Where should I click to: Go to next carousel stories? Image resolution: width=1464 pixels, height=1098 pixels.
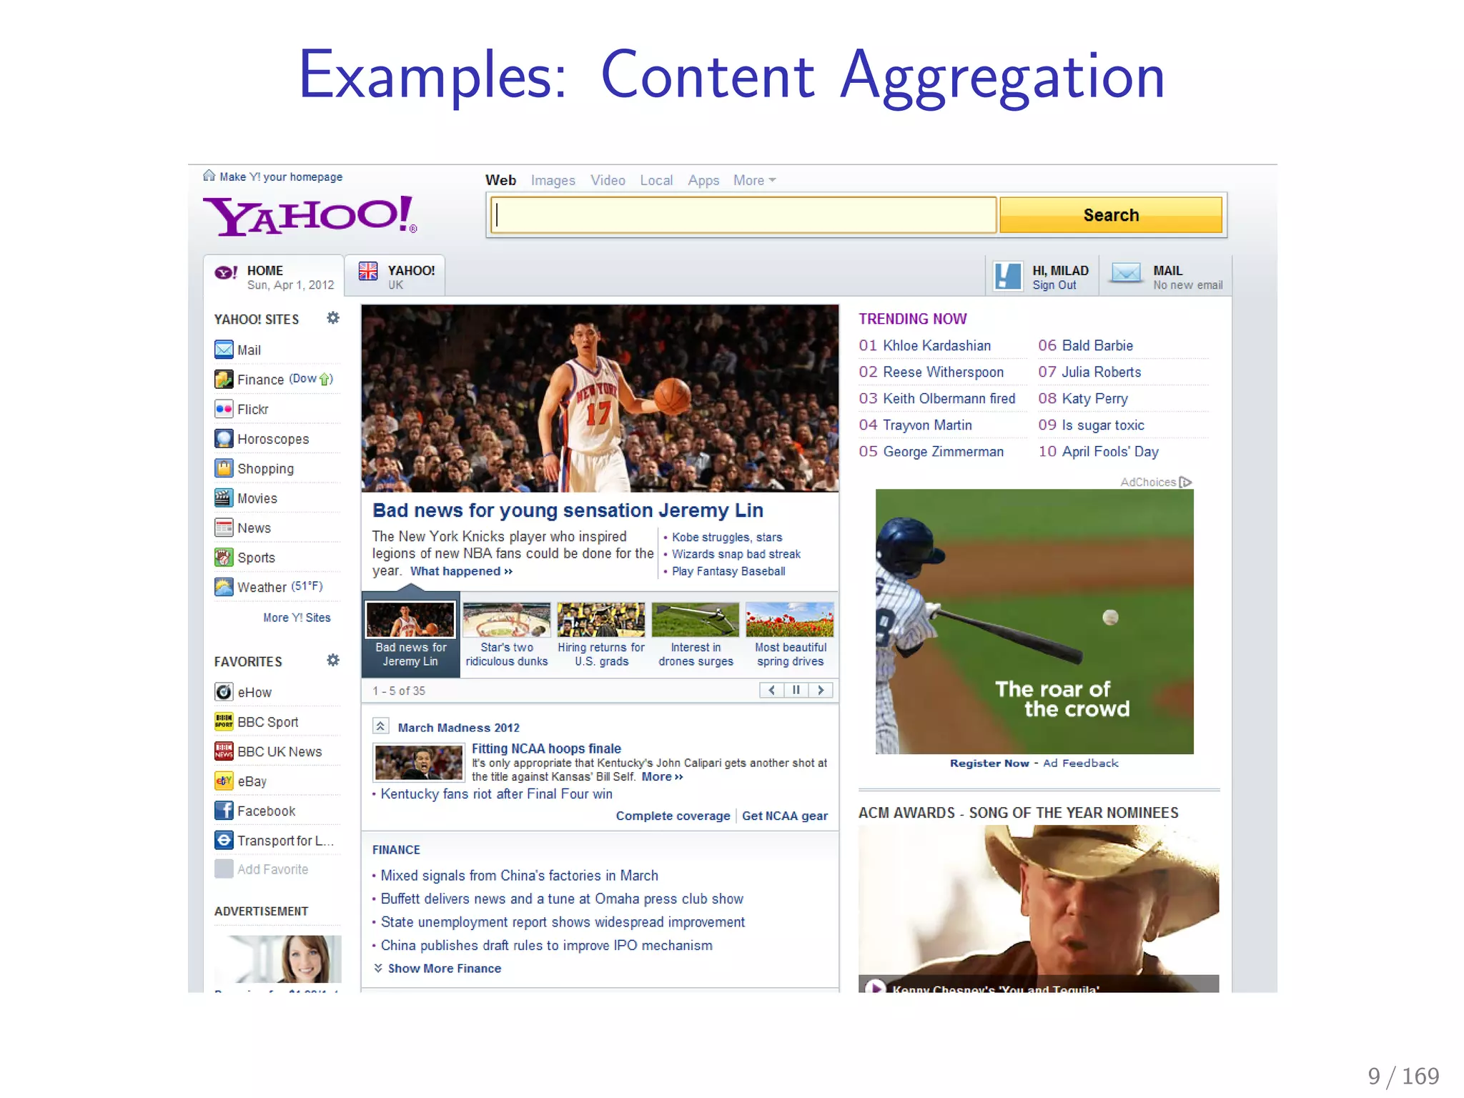(821, 691)
